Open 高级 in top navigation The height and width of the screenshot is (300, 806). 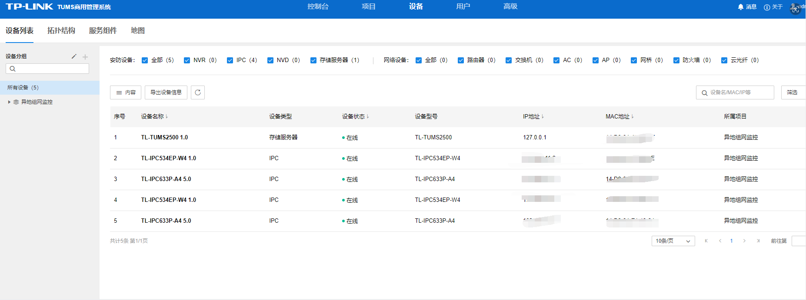tap(510, 7)
